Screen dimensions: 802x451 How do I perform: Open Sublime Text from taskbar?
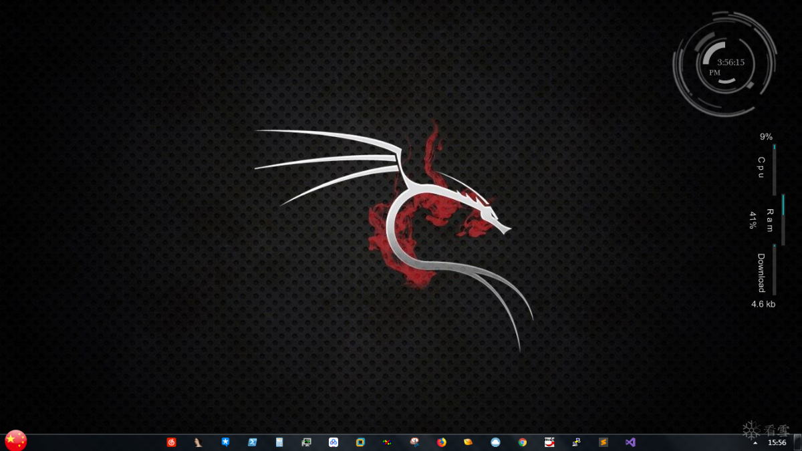coord(604,442)
